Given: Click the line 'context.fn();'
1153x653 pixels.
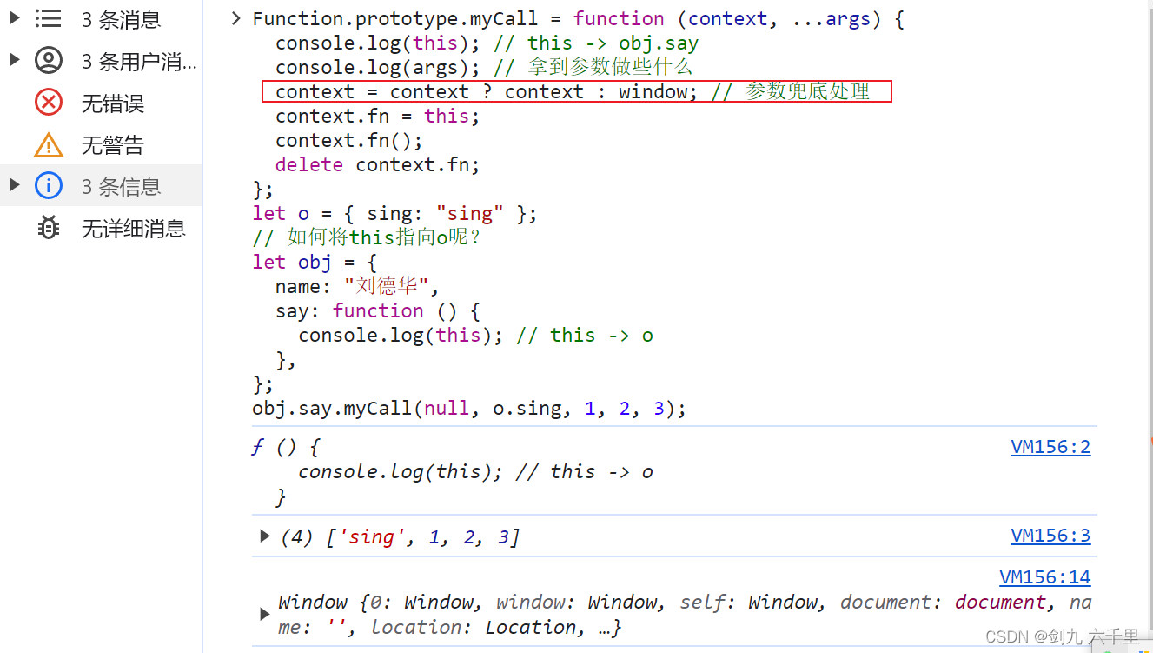Looking at the screenshot, I should [348, 141].
